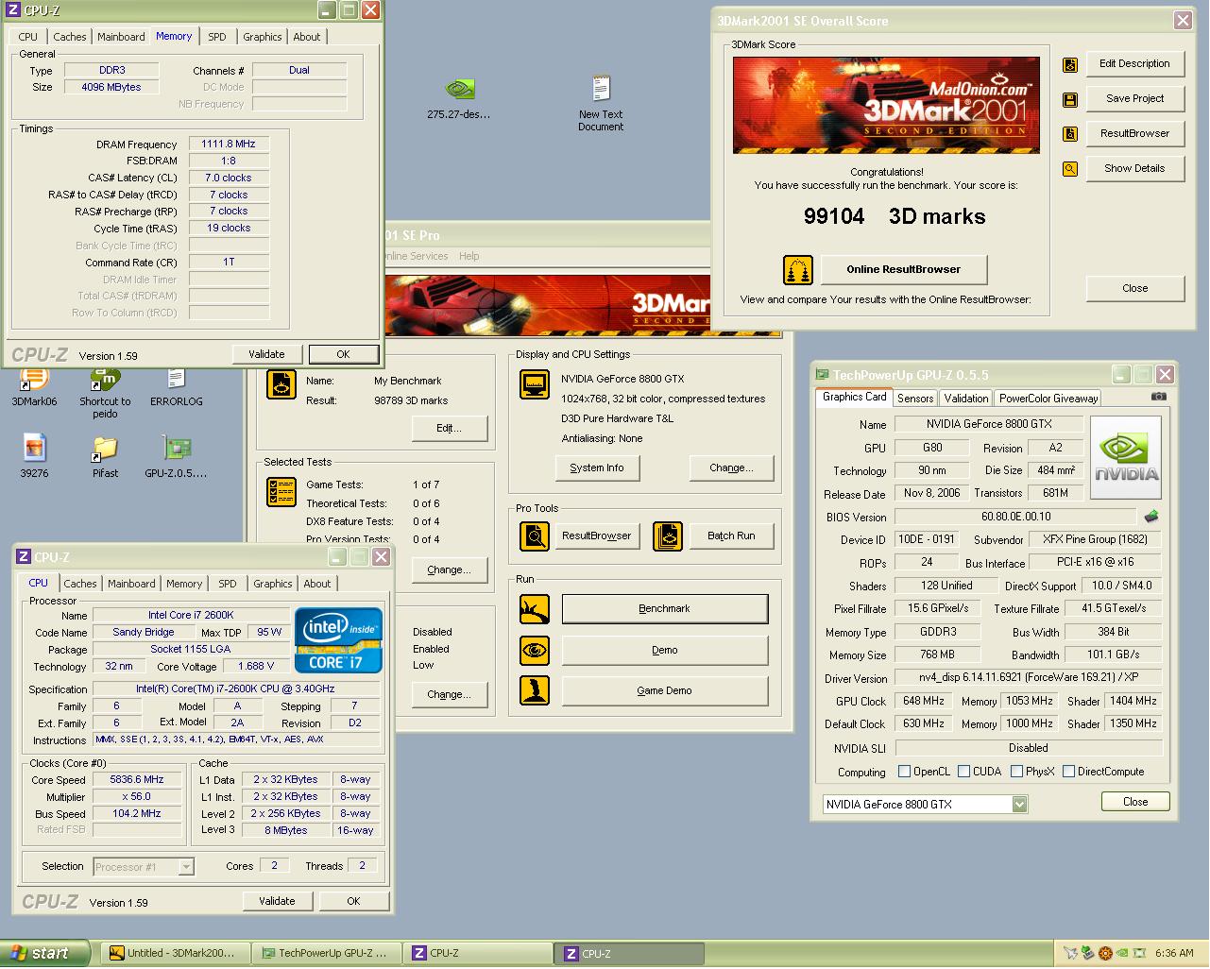Click Save Project button
Viewport: 1210px width, 969px height.
[x=1135, y=99]
